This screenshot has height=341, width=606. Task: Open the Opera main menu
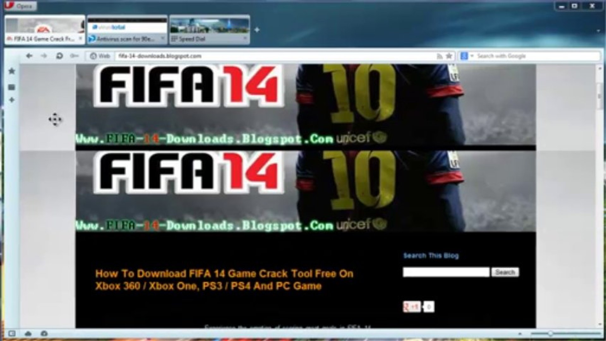click(x=21, y=6)
